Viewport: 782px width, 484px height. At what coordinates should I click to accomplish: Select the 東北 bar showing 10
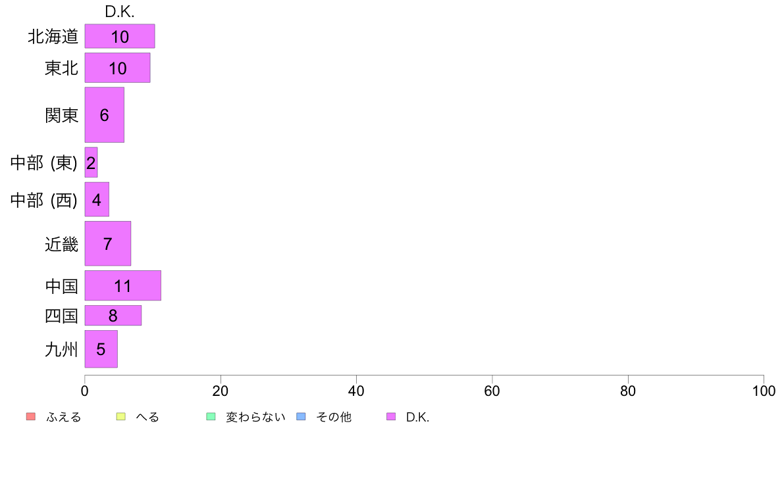(x=117, y=68)
